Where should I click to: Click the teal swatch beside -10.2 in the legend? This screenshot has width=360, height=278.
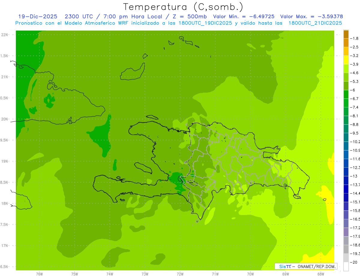[x=346, y=137]
